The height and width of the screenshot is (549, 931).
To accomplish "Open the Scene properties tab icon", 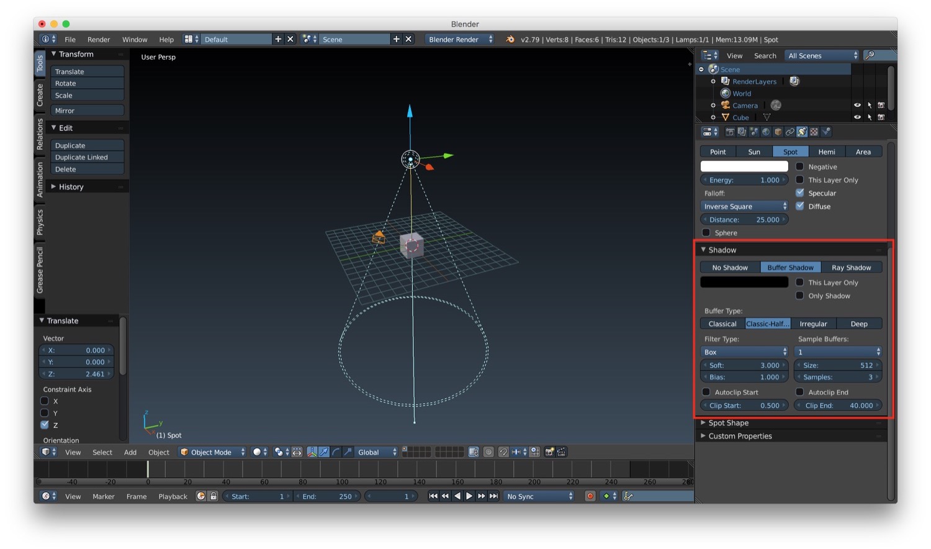I will click(753, 132).
